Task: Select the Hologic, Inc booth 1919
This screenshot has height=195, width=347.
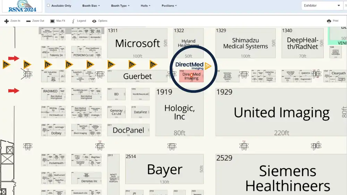Action: click(x=179, y=112)
